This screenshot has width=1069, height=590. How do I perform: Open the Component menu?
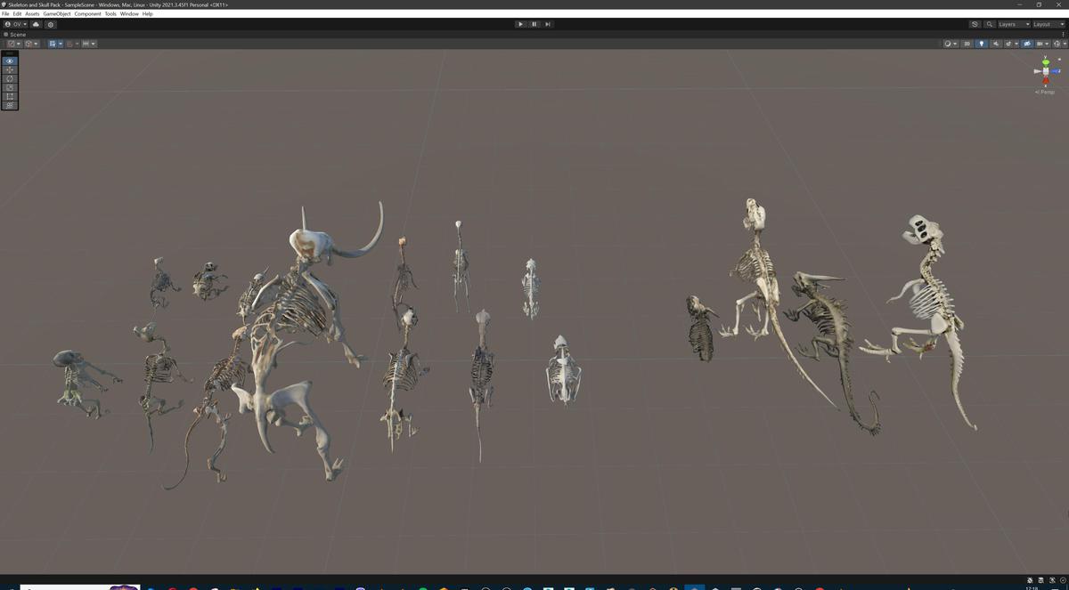(88, 13)
